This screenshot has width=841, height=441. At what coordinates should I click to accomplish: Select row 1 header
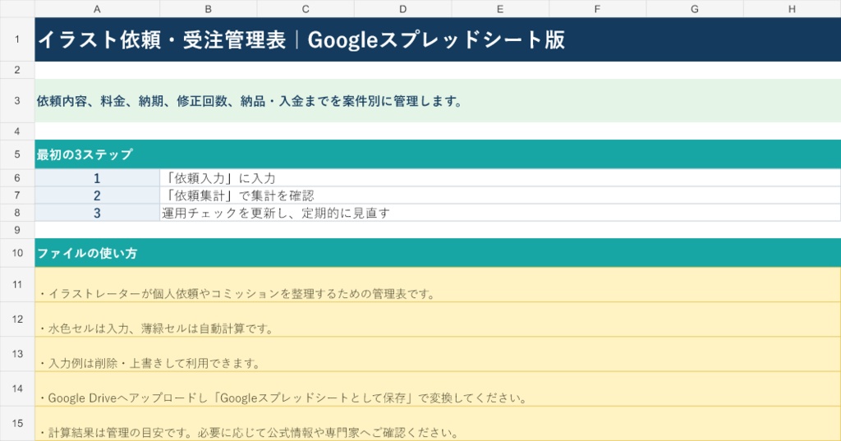pyautogui.click(x=17, y=39)
